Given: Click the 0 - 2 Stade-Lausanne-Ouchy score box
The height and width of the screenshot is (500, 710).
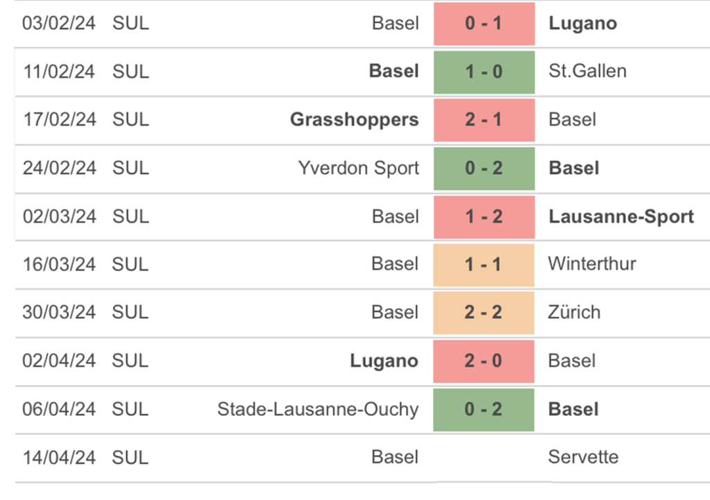Looking at the screenshot, I should 484,409.
